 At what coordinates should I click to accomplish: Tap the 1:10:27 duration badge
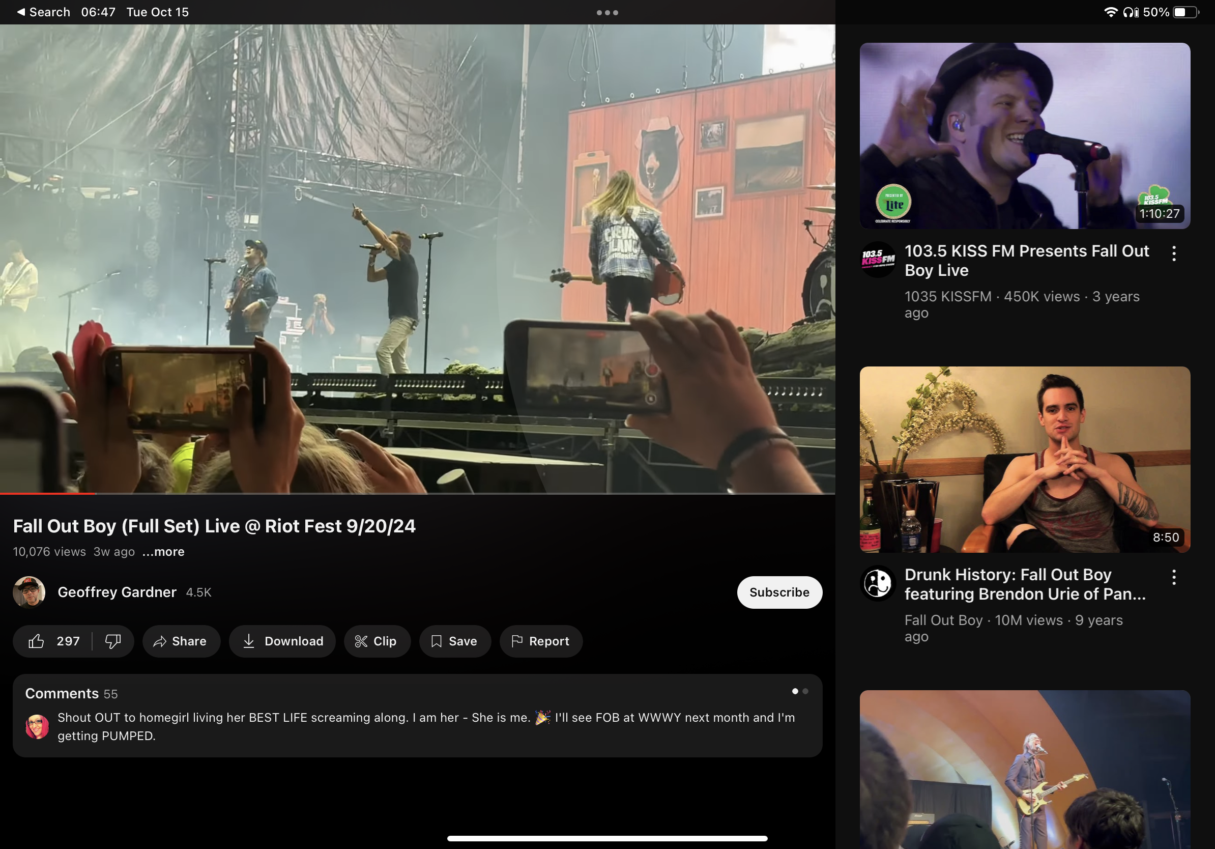coord(1160,214)
